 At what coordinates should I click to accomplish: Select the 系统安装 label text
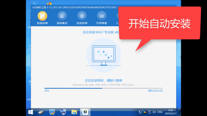coord(42,23)
